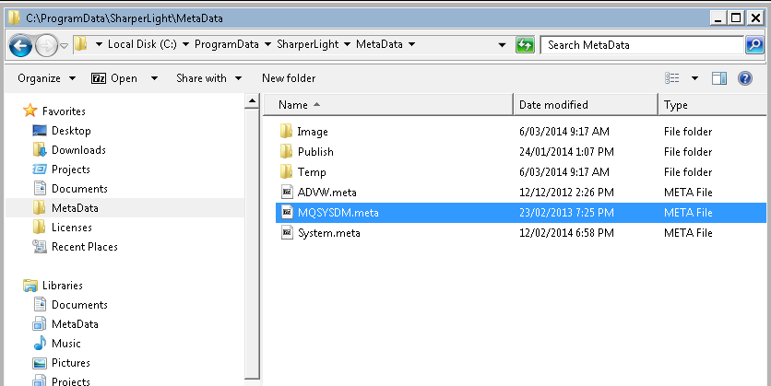Viewport: 771px width, 386px height.
Task: Change view using the view icon
Action: [x=671, y=78]
